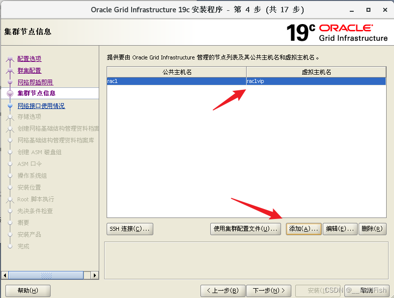
Task: Click the rac1vip virtual hostname cell
Action: click(316, 81)
